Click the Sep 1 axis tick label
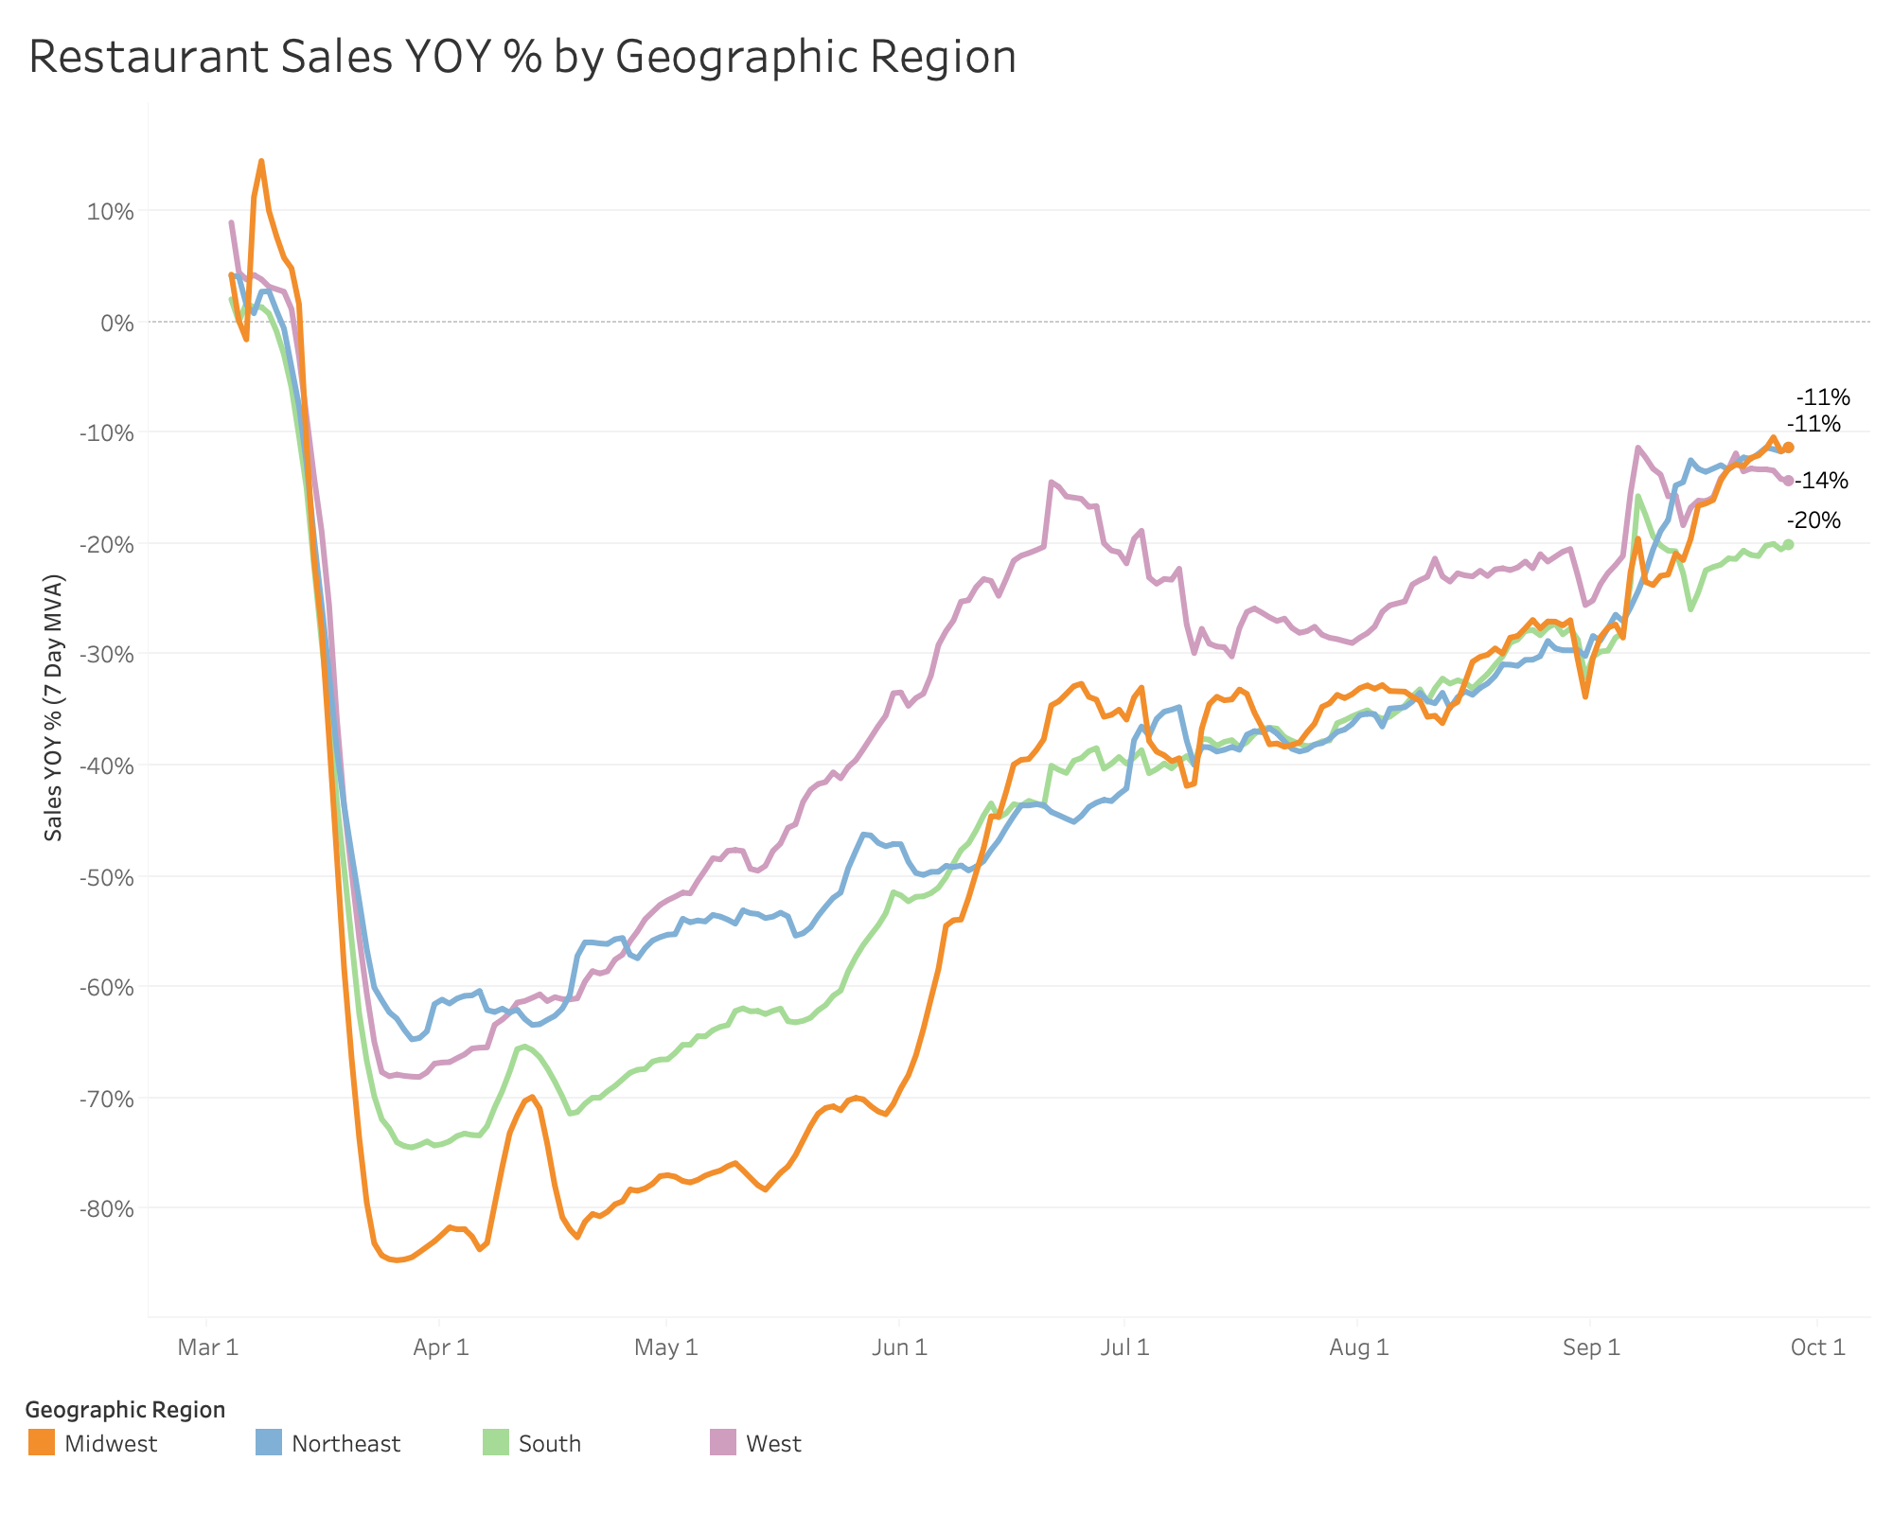Viewport: 1893px width, 1514px height. 1591,1347
